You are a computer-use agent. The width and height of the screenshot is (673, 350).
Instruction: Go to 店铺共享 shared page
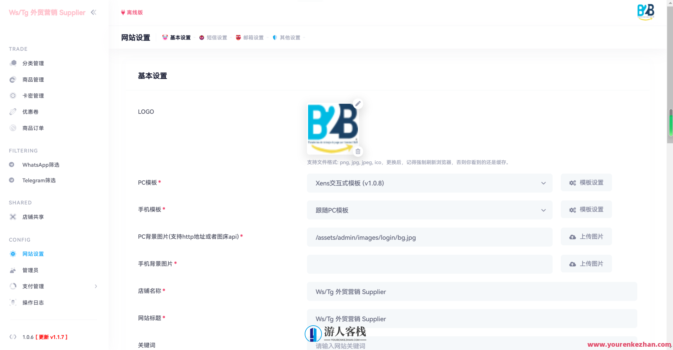[x=33, y=217]
